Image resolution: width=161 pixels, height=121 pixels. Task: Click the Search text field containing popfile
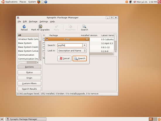click(x=70, y=45)
